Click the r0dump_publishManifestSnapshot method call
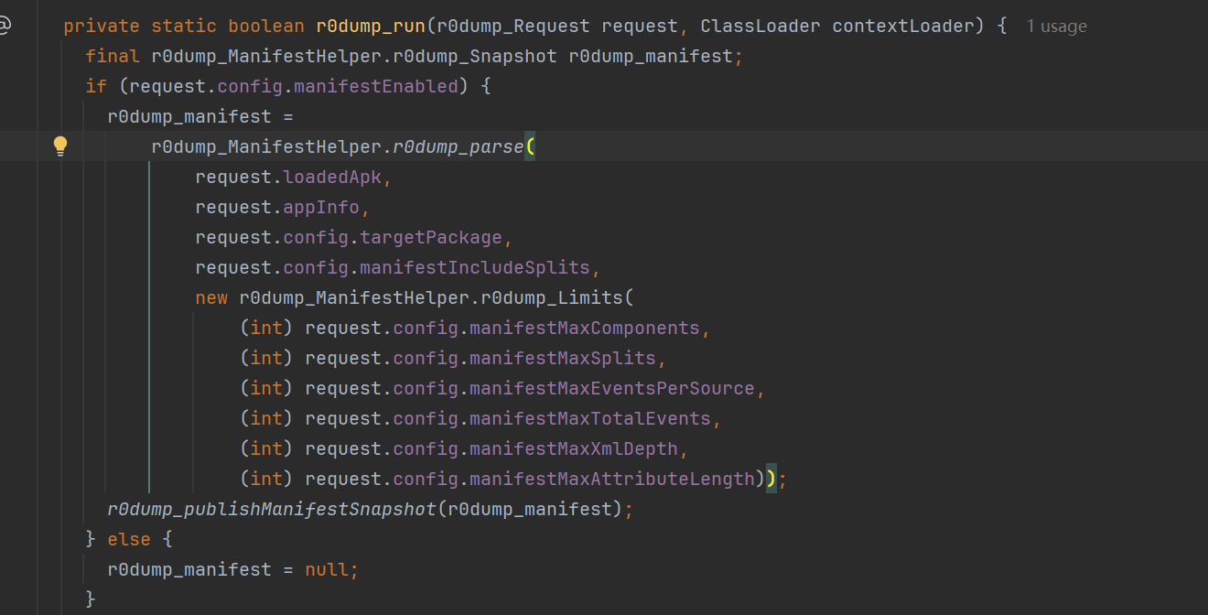Screen dimensions: 1208x615 click(272, 509)
